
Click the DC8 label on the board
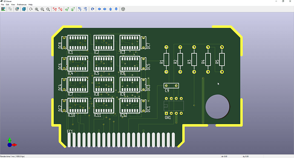[60, 45]
